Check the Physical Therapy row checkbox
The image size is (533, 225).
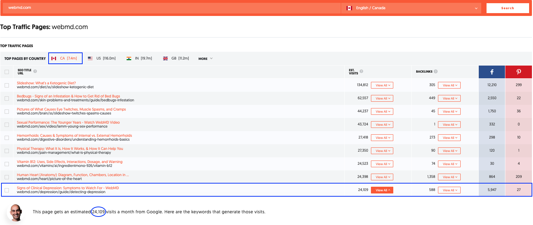tap(7, 151)
